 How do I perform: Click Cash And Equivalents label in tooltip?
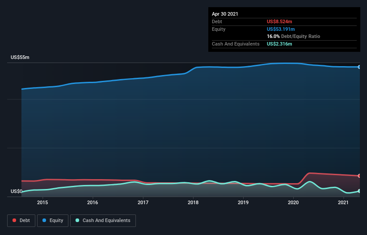click(236, 44)
